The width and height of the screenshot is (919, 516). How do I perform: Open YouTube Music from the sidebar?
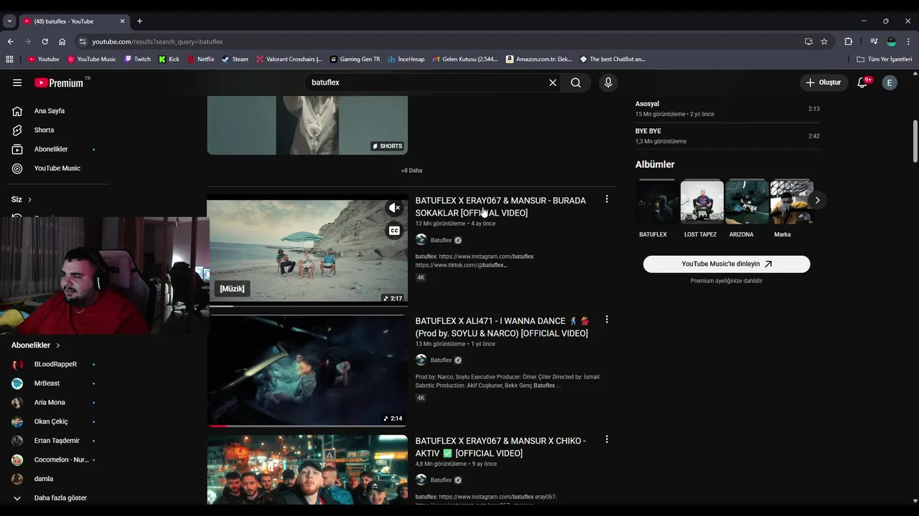57,168
